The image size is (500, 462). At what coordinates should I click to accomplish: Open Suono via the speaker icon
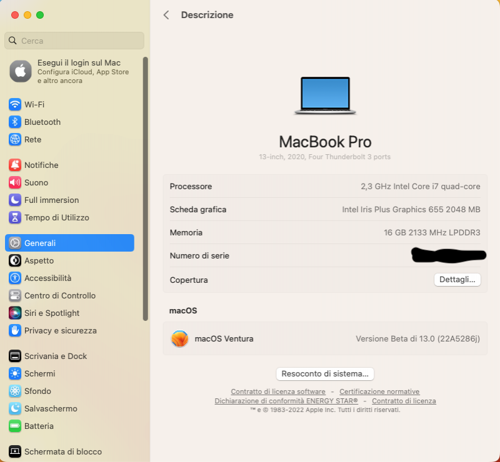pos(15,182)
